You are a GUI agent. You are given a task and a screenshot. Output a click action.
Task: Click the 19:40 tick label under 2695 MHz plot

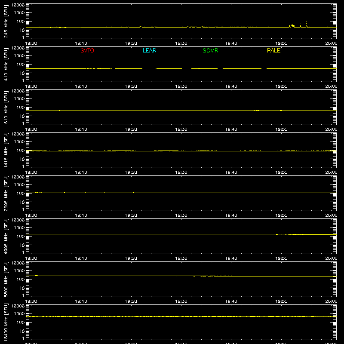point(231,215)
